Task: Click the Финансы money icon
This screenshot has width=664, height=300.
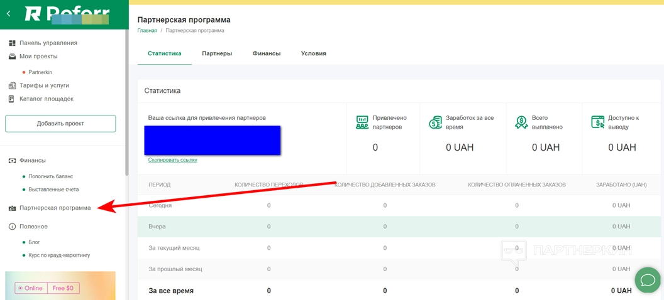Action: (12, 161)
